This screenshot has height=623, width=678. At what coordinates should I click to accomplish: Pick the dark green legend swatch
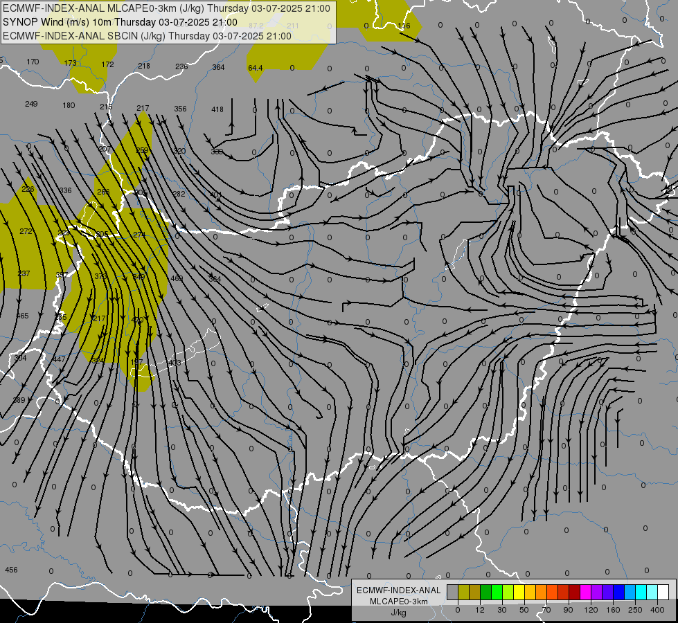(486, 592)
